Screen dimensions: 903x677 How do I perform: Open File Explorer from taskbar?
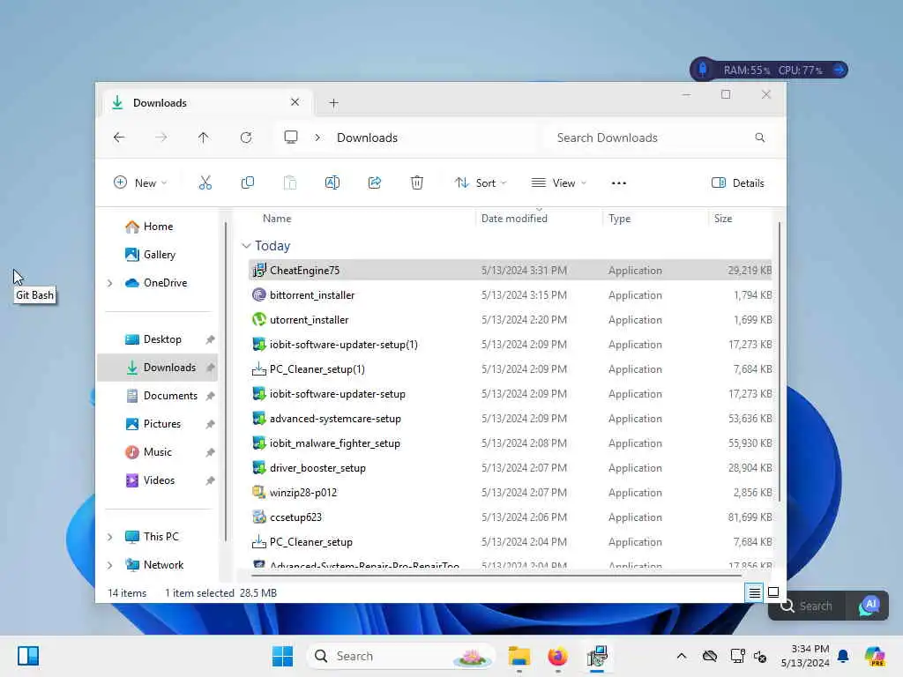519,656
